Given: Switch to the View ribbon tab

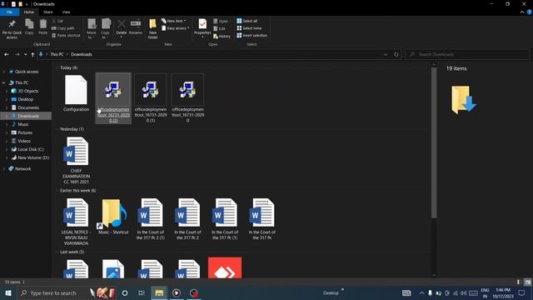Looking at the screenshot, I should [x=66, y=12].
